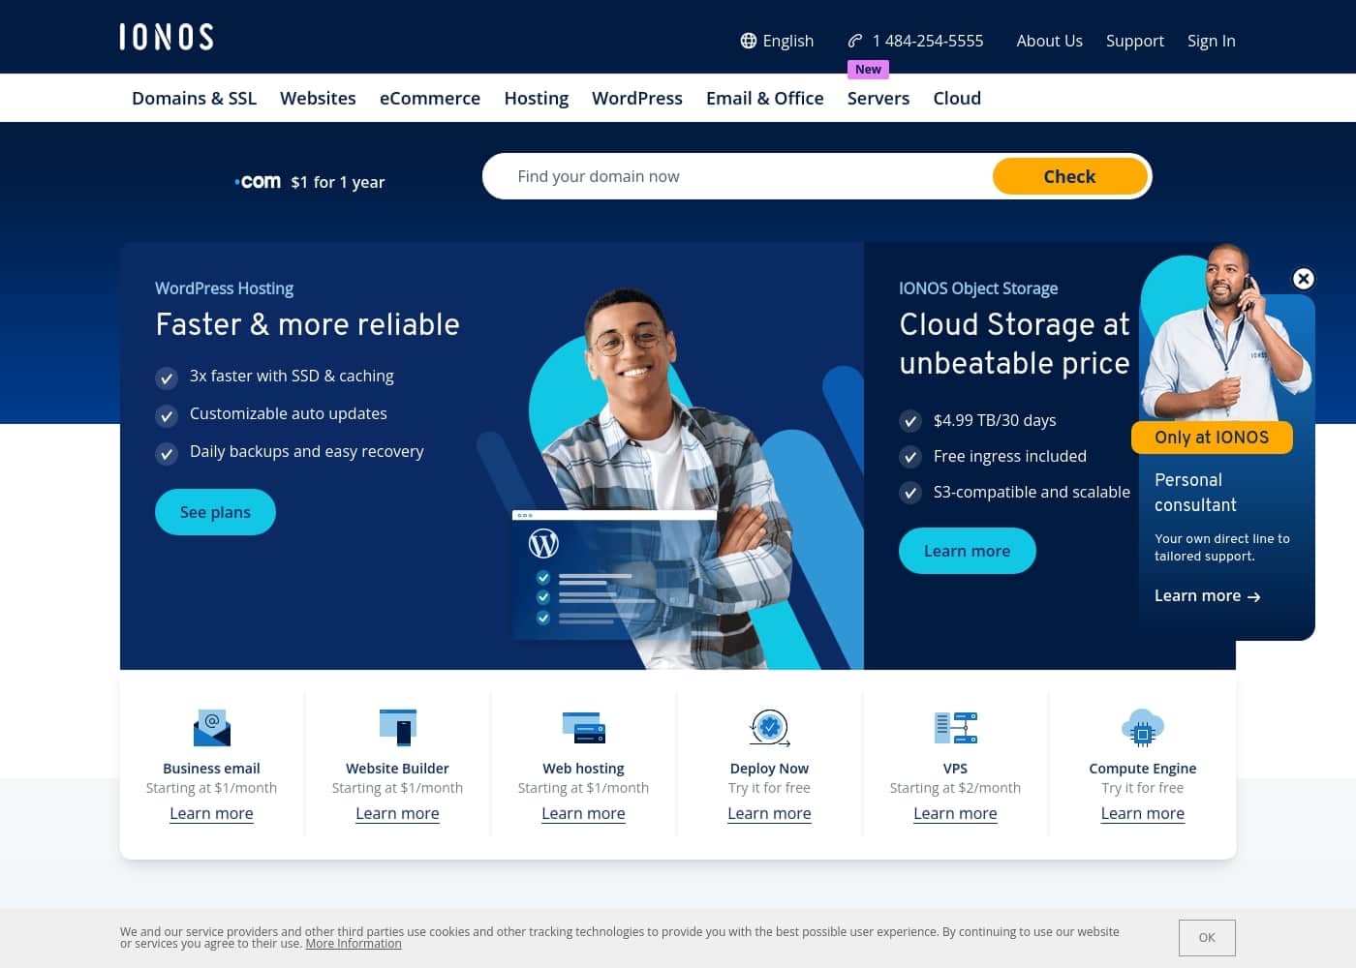Open the Email & Office menu
1356x968 pixels.
[x=765, y=98]
